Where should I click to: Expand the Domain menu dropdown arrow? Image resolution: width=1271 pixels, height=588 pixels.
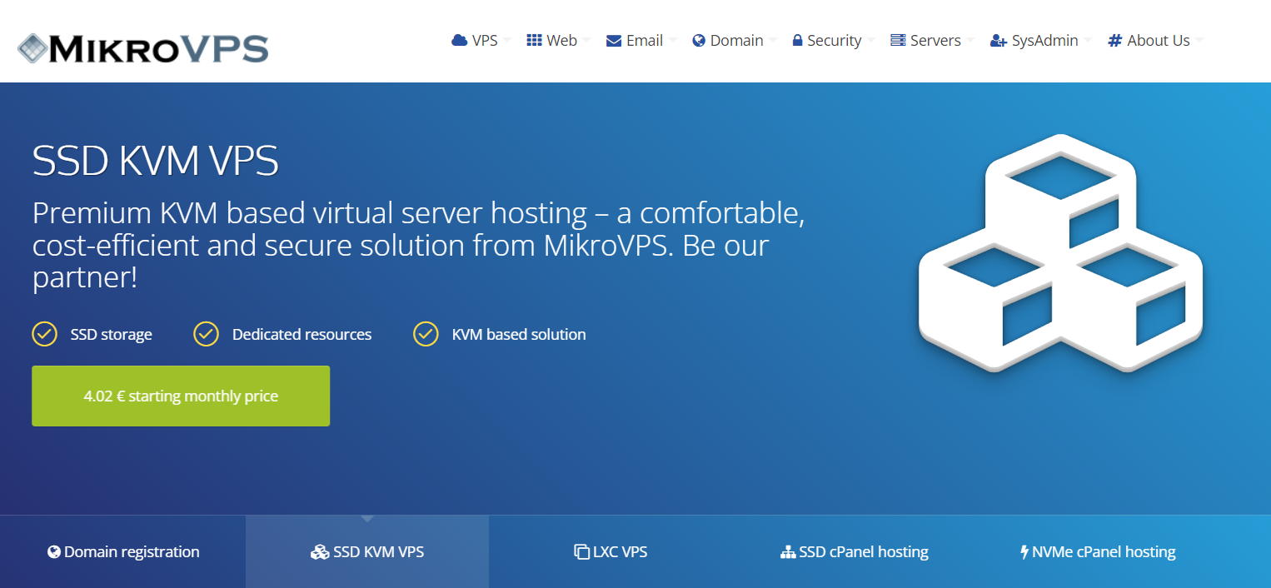click(x=773, y=40)
